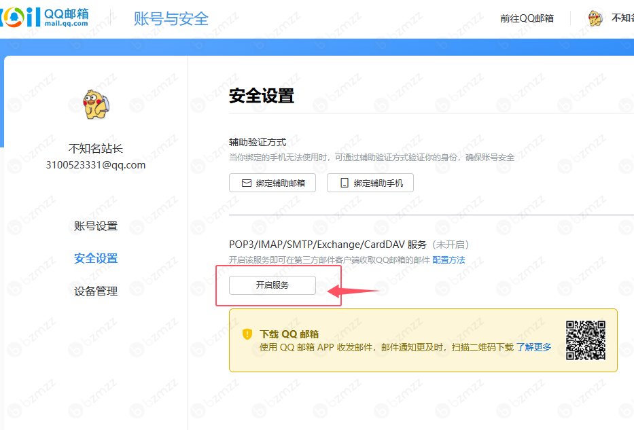Click the duck profile avatar in sidebar

(96, 105)
